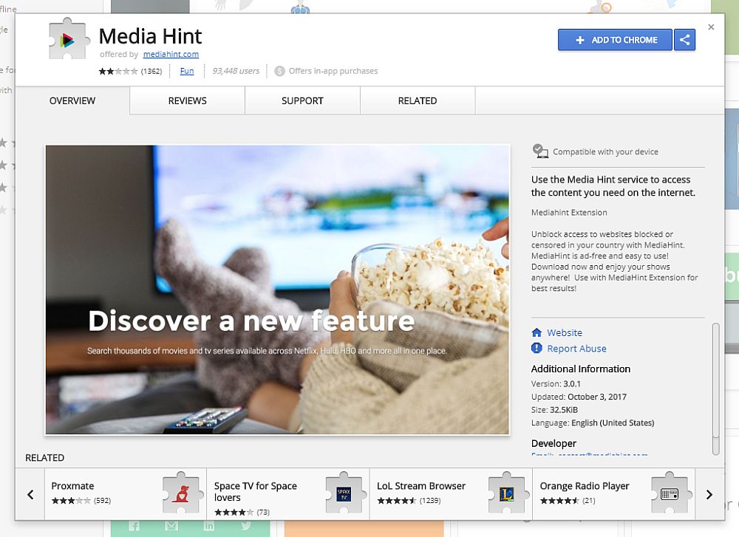Click the Orange Radio Player rating stars

click(x=560, y=501)
